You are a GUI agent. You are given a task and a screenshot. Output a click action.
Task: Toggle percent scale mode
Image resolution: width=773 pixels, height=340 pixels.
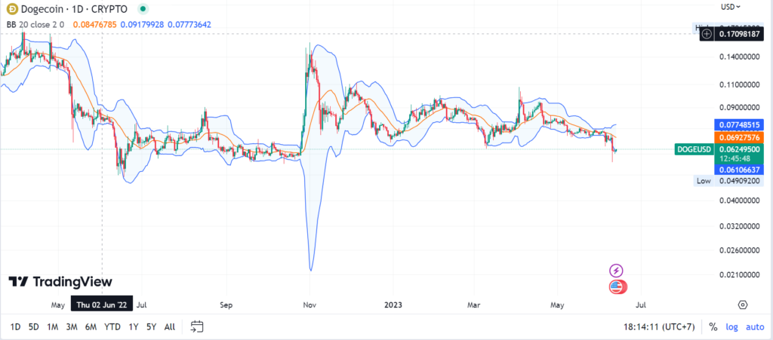click(x=713, y=326)
